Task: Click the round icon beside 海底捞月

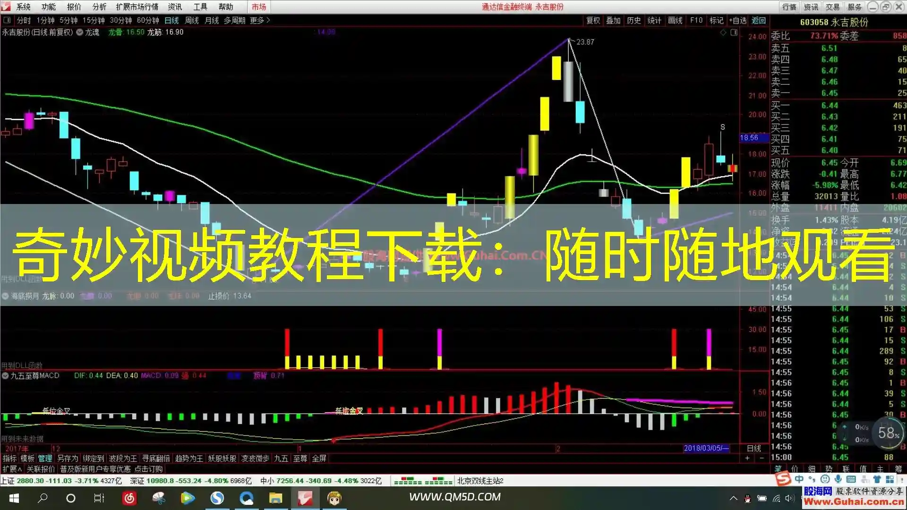Action: click(x=5, y=296)
